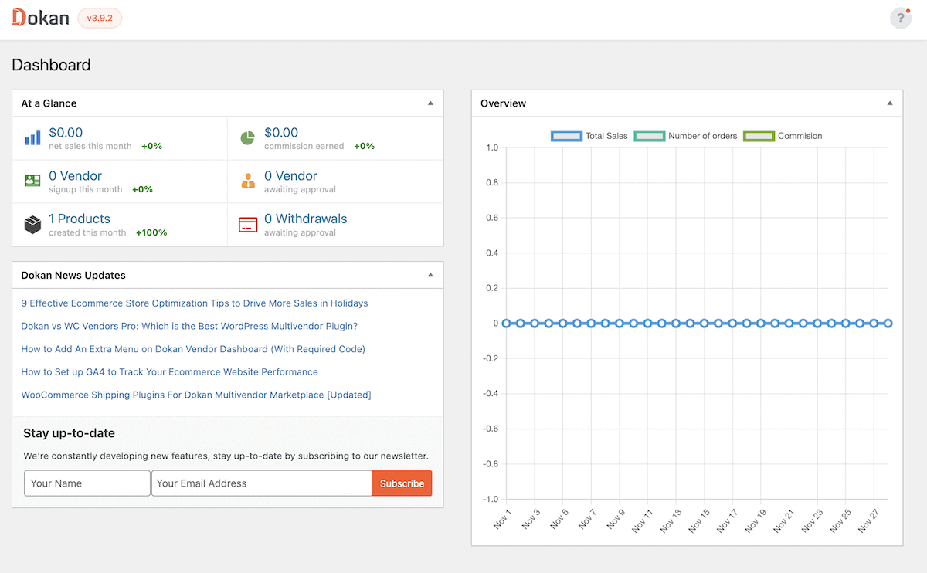Click the Subscribe button
Image resolution: width=927 pixels, height=573 pixels.
coord(402,483)
